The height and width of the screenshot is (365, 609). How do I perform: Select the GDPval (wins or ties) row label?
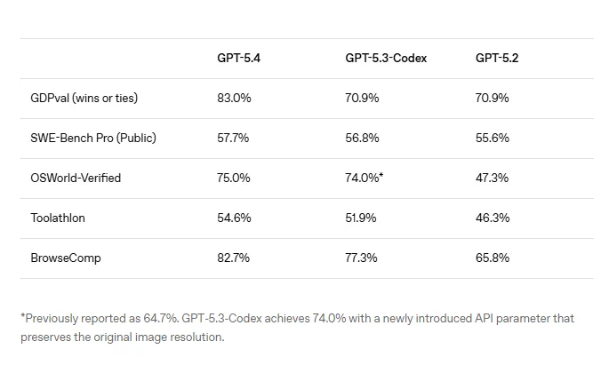coord(84,99)
